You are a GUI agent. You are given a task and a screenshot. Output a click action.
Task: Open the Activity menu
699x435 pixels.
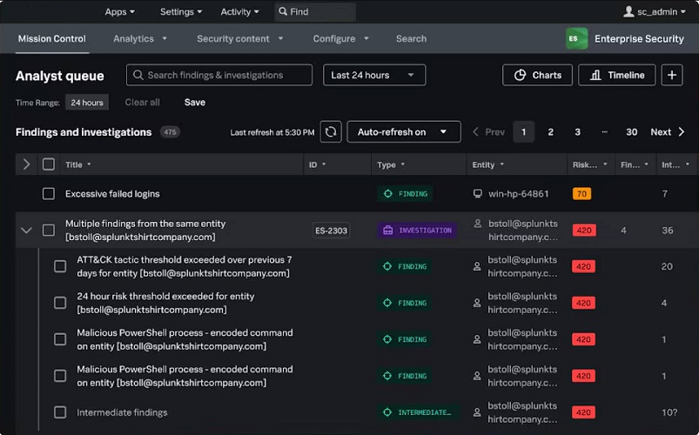point(240,11)
